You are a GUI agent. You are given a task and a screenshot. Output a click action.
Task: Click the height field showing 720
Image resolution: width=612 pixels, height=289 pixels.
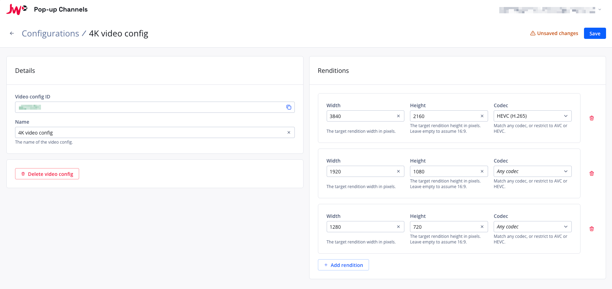pyautogui.click(x=449, y=227)
